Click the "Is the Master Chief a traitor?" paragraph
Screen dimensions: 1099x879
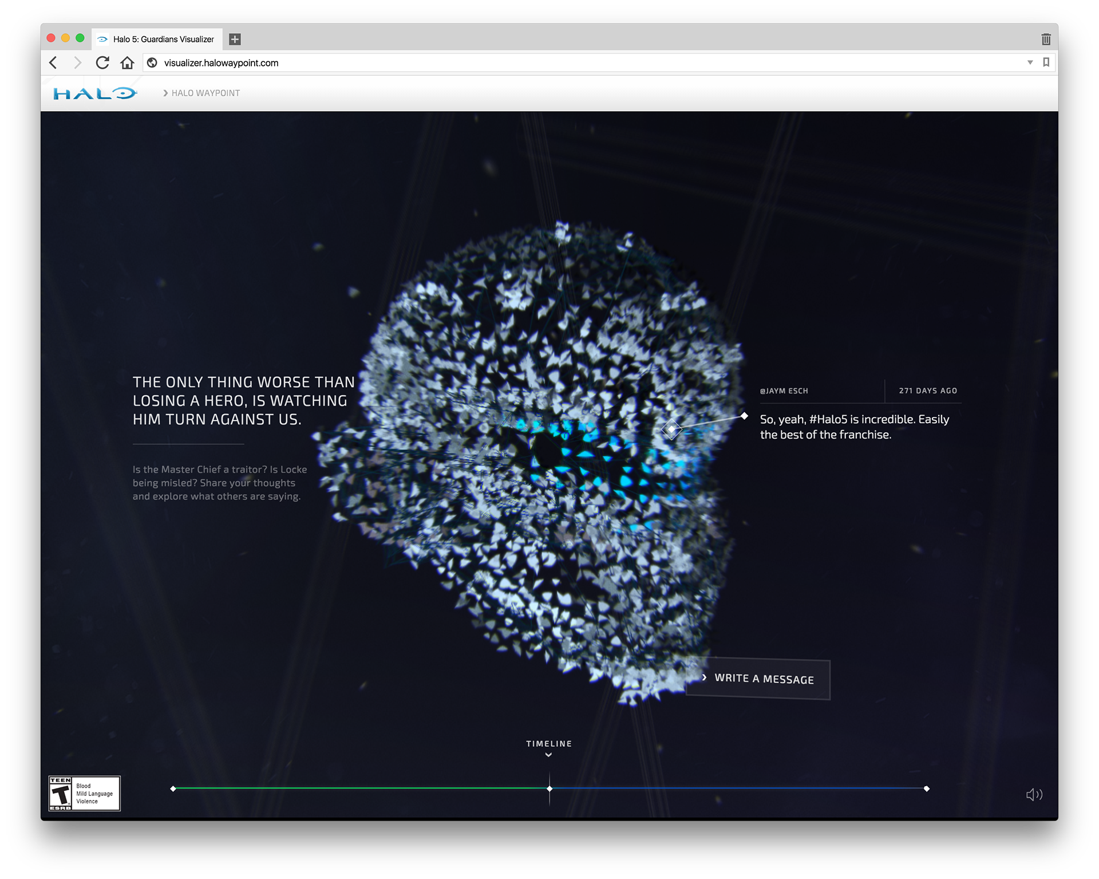[x=220, y=483]
